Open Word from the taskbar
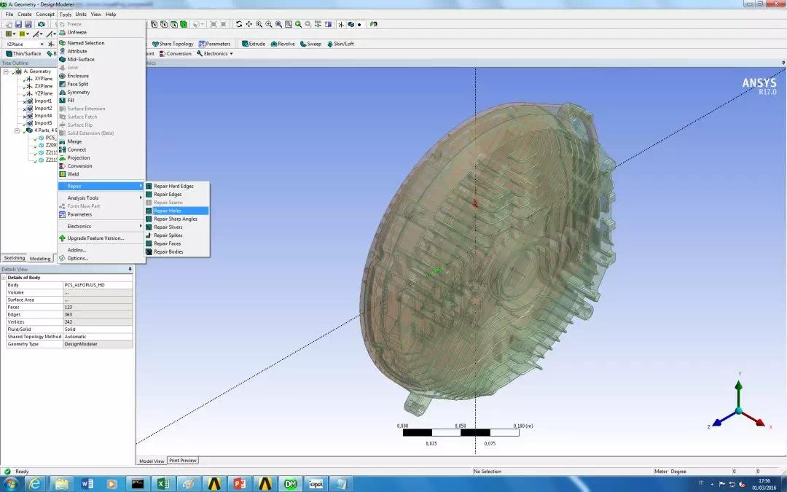The width and height of the screenshot is (787, 492). pyautogui.click(x=87, y=483)
